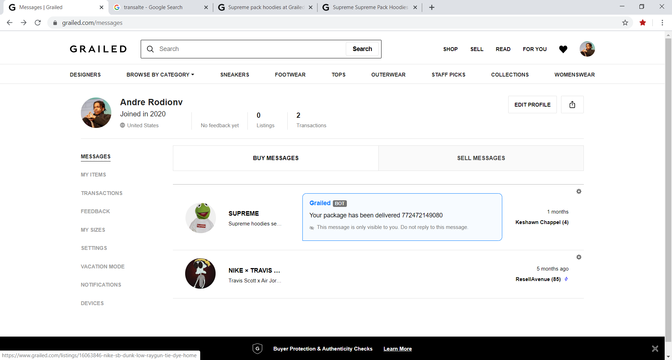Screen dimensions: 672x360
Task: Click Andre Rodionv's profile picture
Action: pyautogui.click(x=96, y=113)
